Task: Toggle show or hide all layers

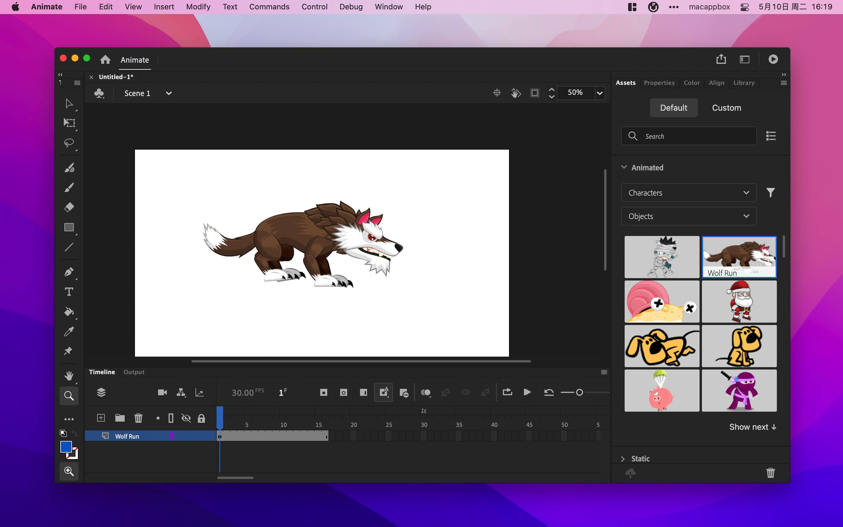Action: 186,418
